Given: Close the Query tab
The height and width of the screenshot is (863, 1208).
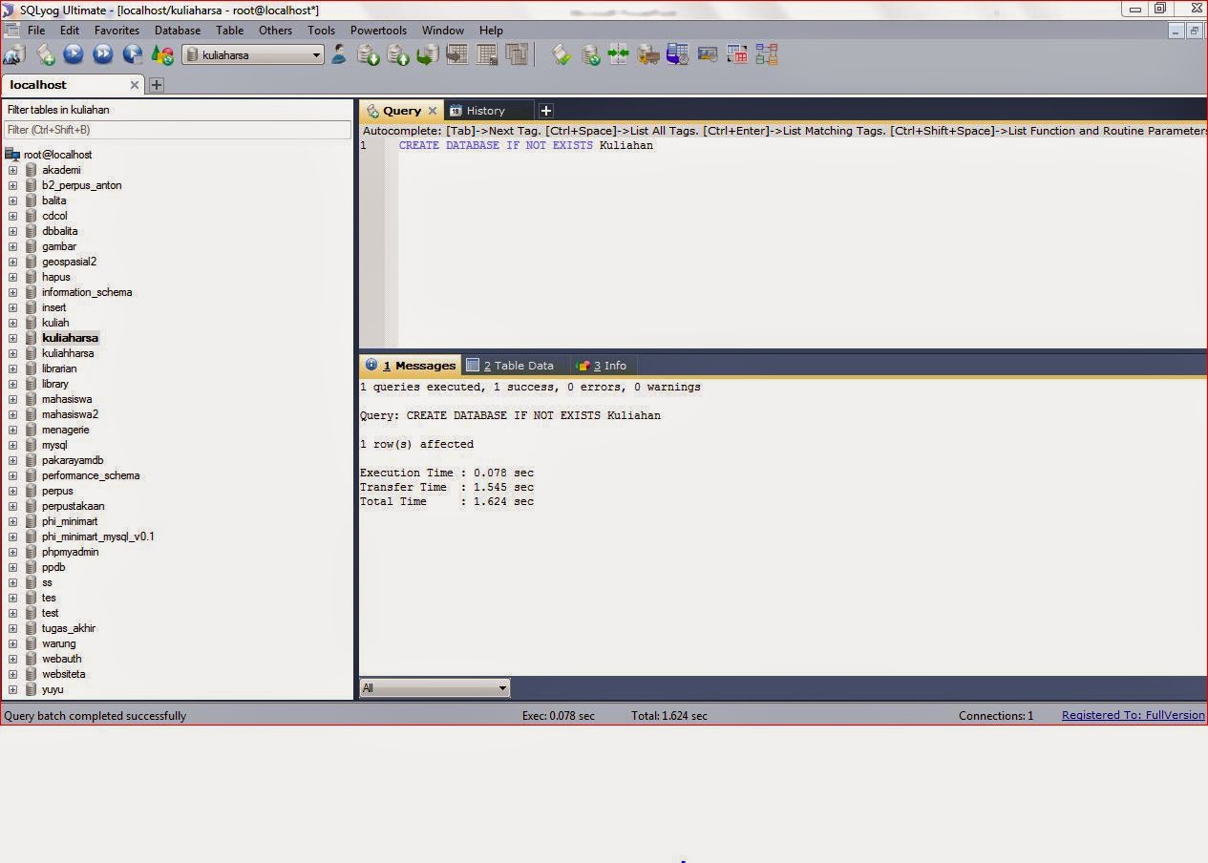Looking at the screenshot, I should 433,111.
